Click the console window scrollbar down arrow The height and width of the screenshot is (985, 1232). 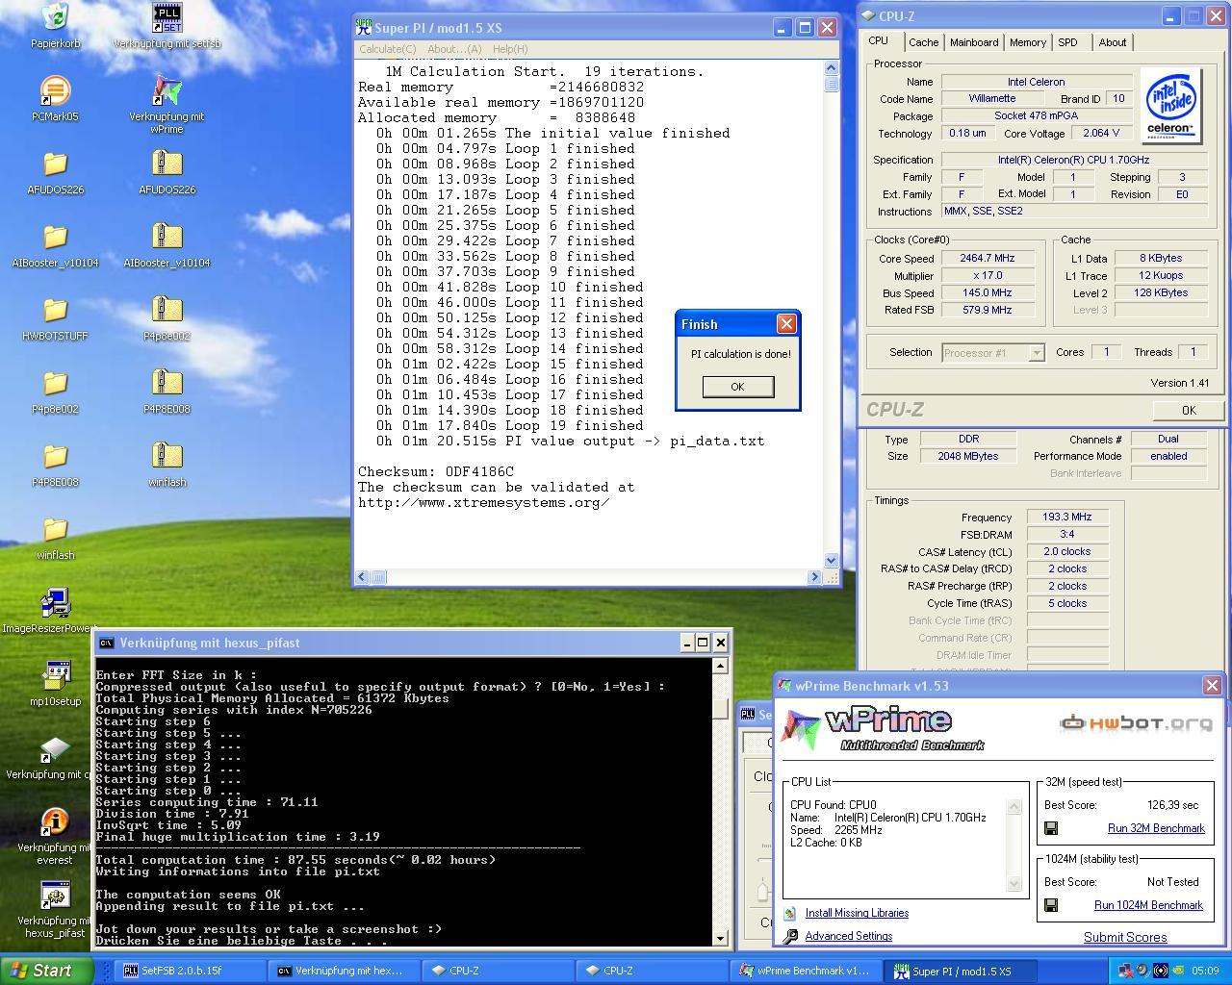click(x=720, y=938)
